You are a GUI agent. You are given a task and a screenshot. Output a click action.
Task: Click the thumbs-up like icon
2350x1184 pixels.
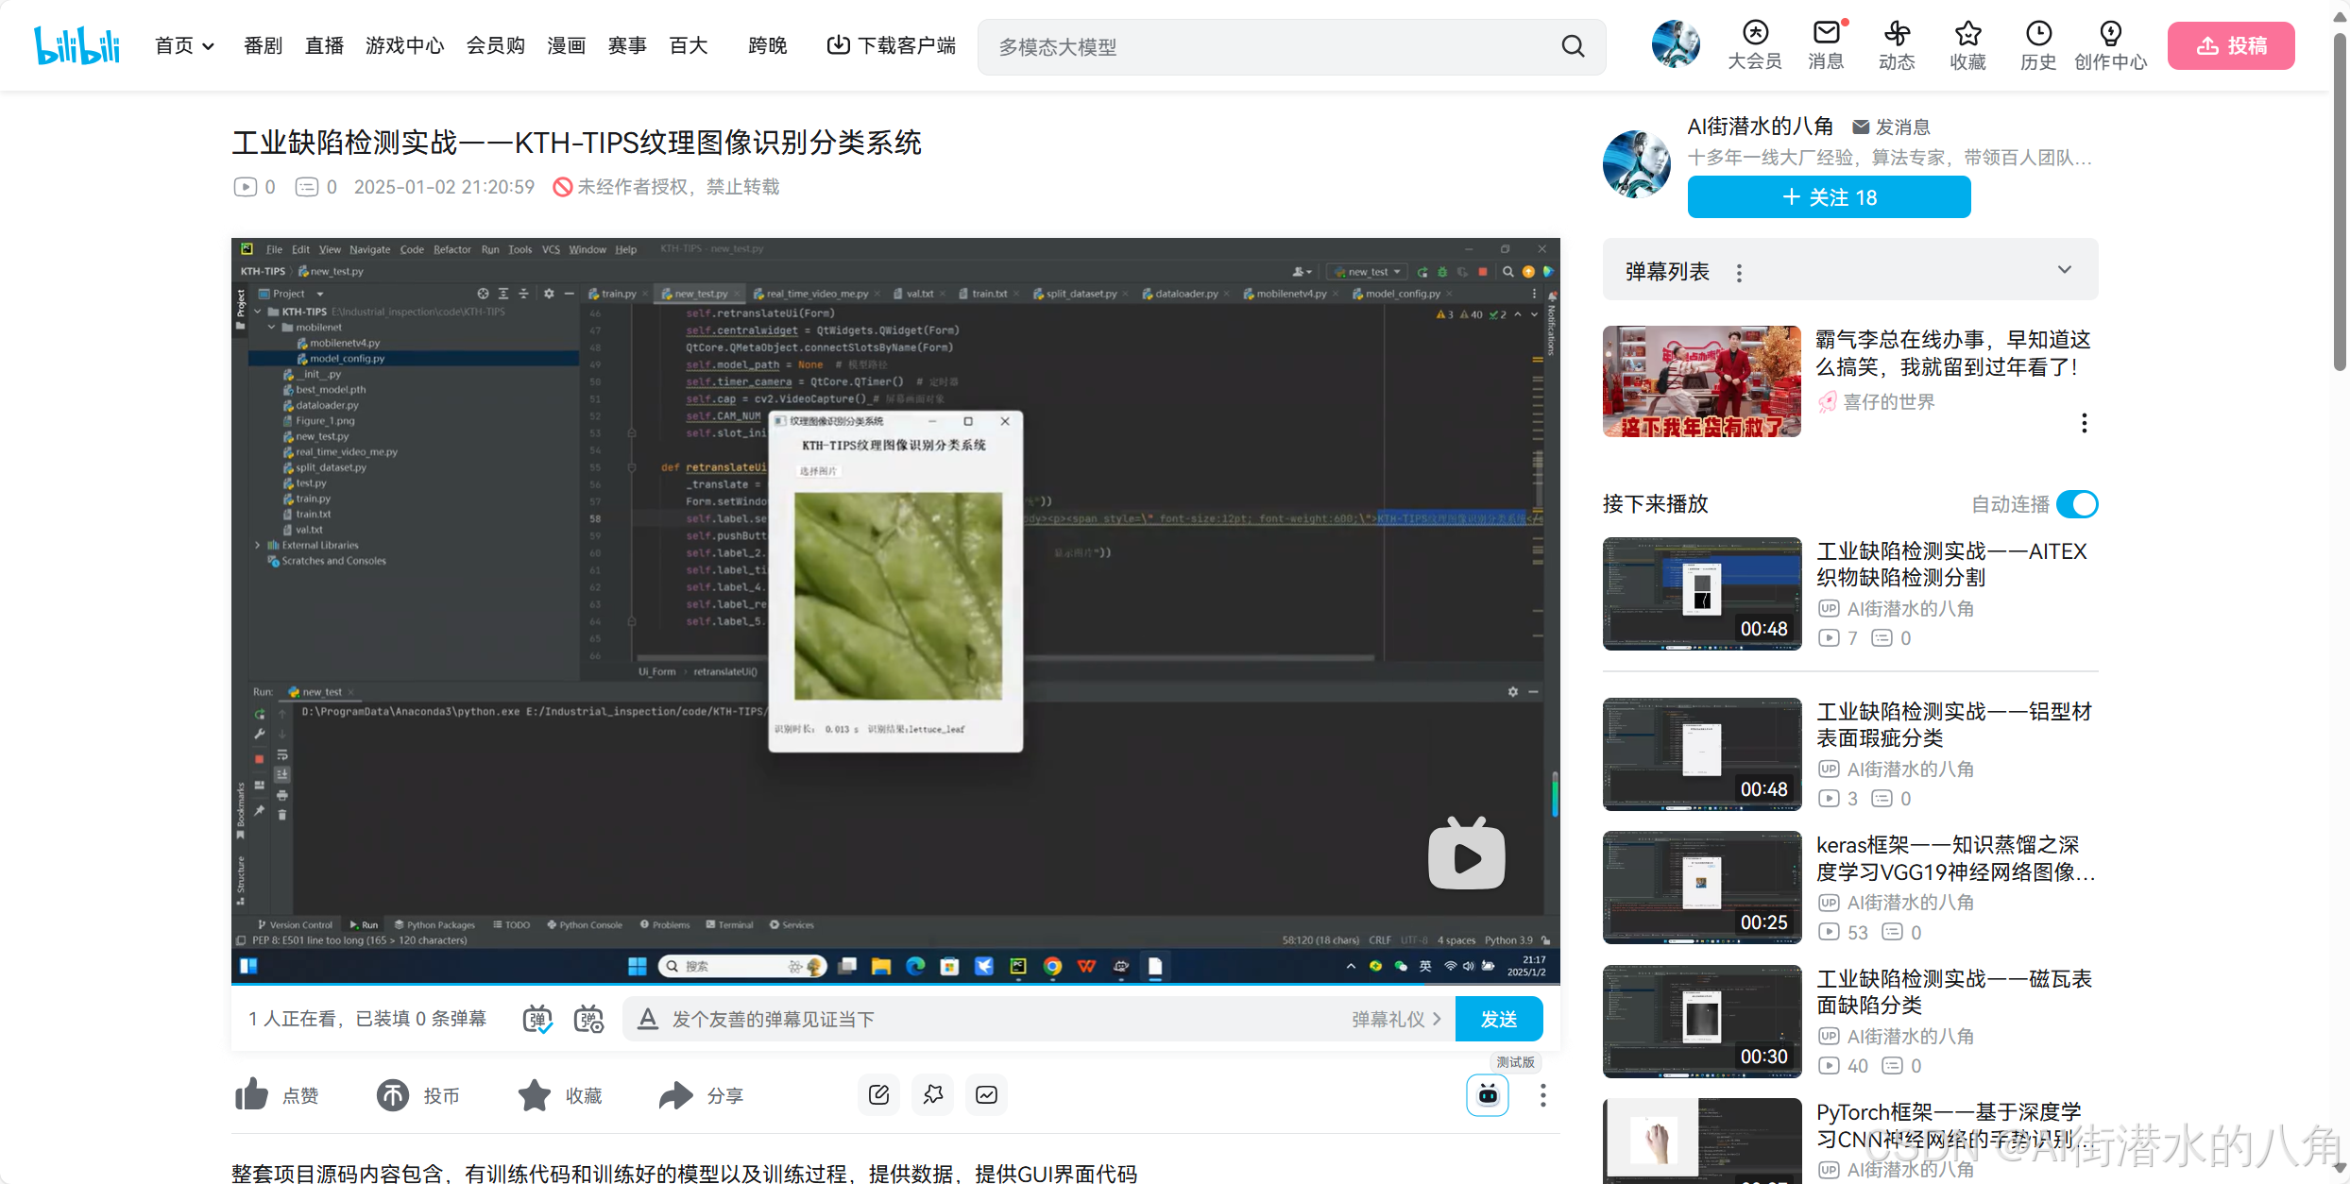251,1094
